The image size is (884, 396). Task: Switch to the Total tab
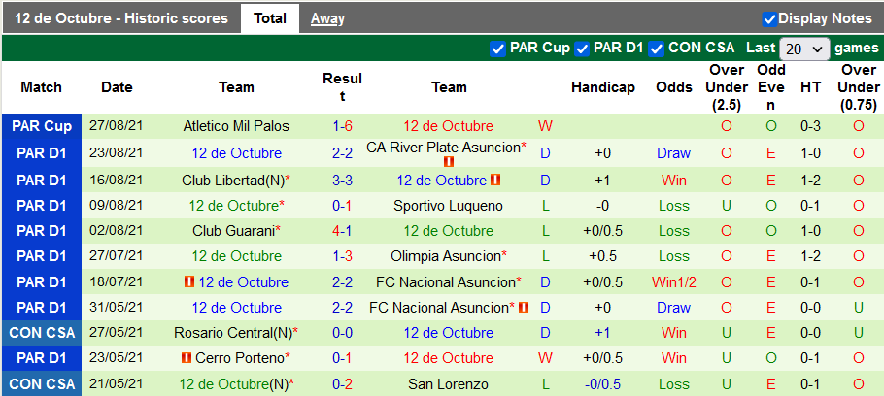pyautogui.click(x=269, y=18)
